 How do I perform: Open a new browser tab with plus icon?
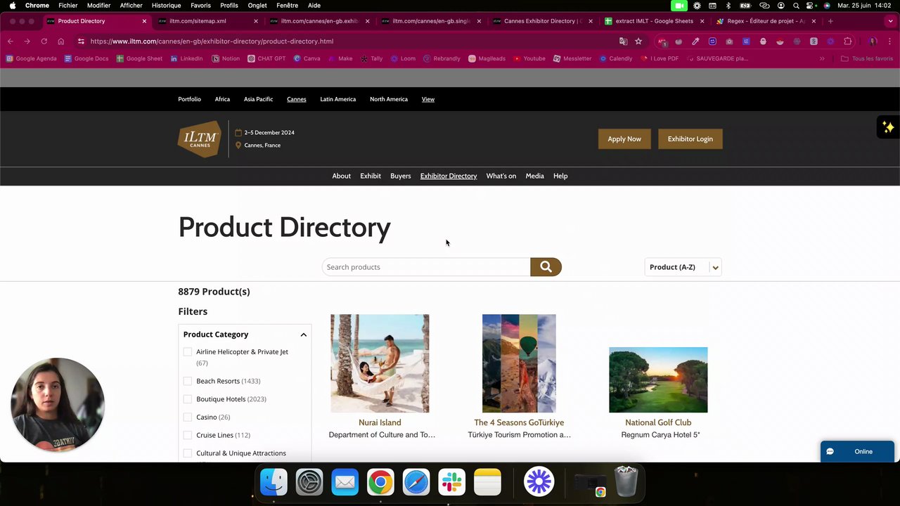point(830,21)
